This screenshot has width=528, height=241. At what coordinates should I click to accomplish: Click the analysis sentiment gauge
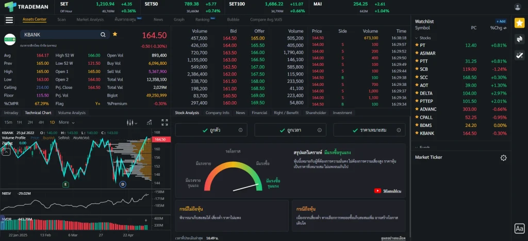(234, 178)
